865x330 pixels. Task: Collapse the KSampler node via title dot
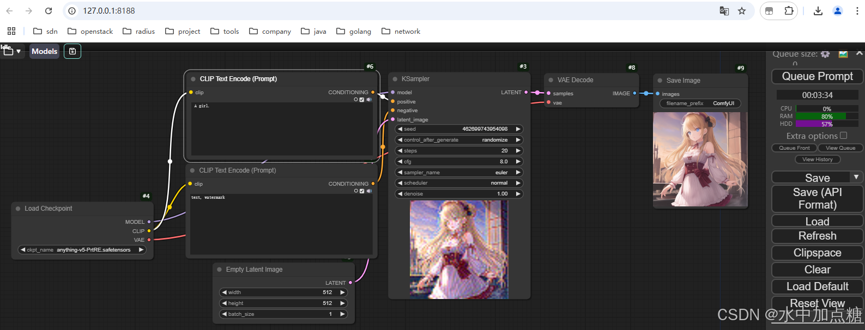(x=395, y=80)
